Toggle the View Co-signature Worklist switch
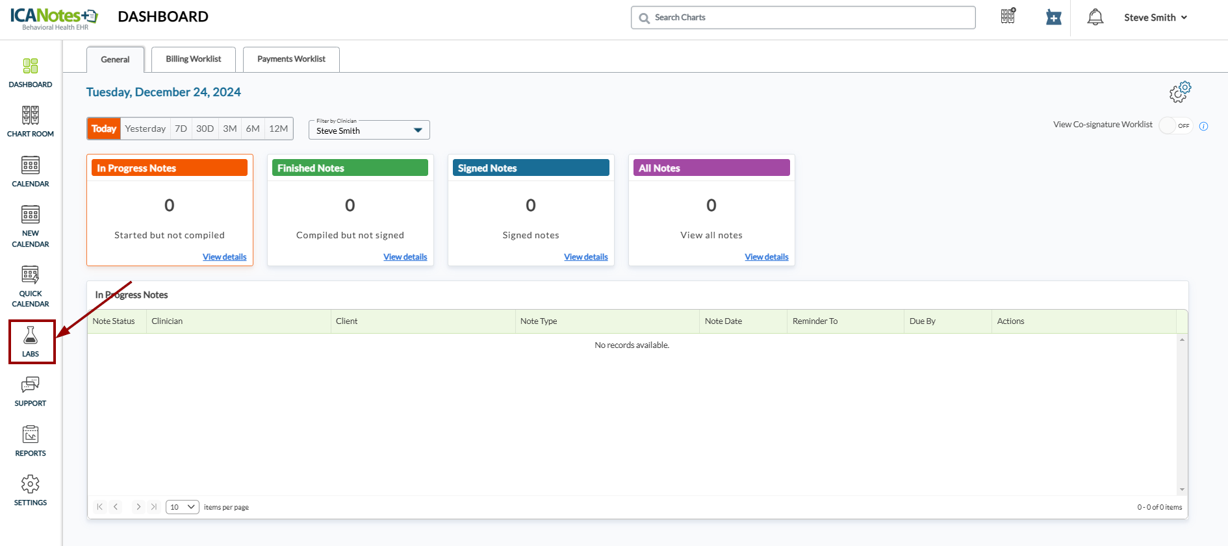Image resolution: width=1228 pixels, height=546 pixels. coord(1175,125)
